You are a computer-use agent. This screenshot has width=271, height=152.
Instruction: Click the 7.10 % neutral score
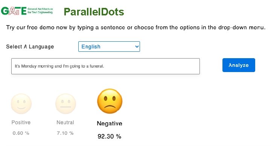(x=65, y=133)
